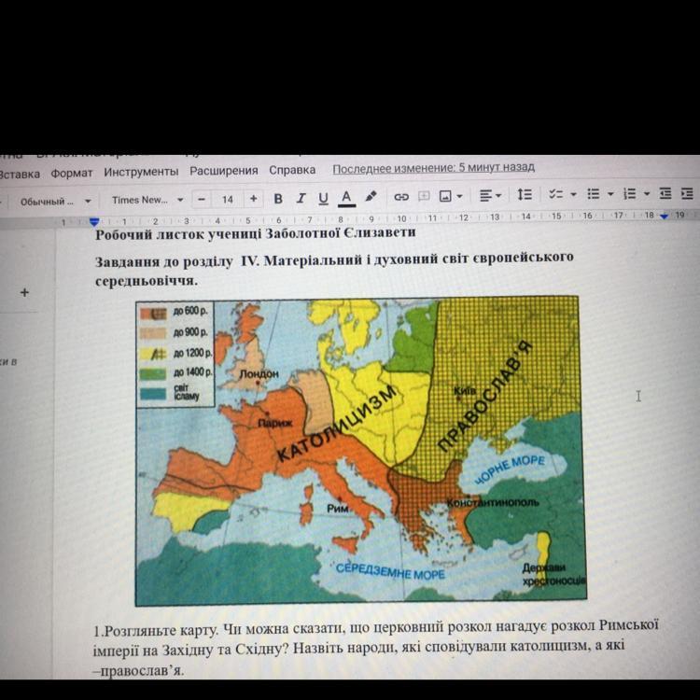The height and width of the screenshot is (700, 700).
Task: Click the Последнее изменение link
Action: 433,168
